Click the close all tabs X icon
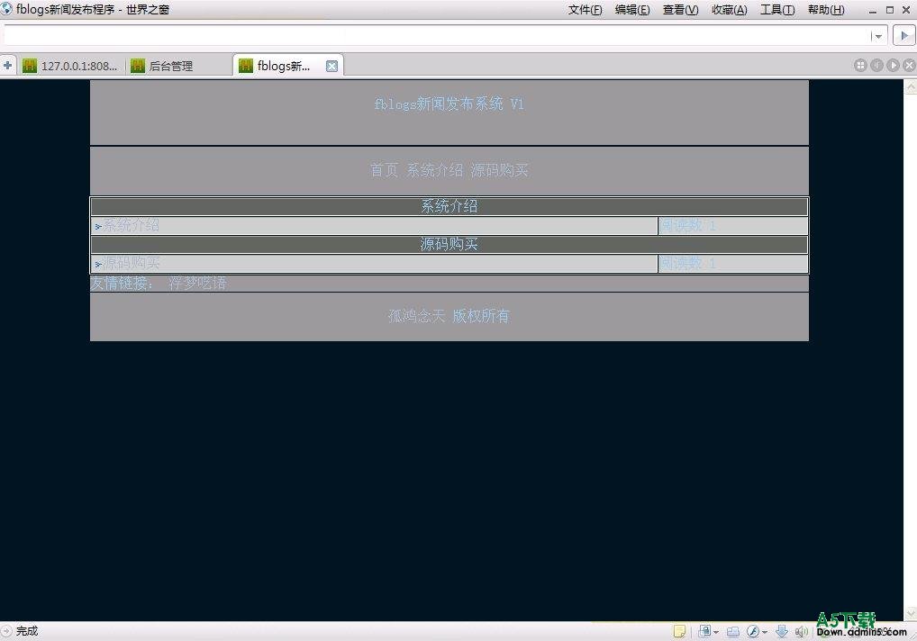This screenshot has height=641, width=917. pos(909,66)
